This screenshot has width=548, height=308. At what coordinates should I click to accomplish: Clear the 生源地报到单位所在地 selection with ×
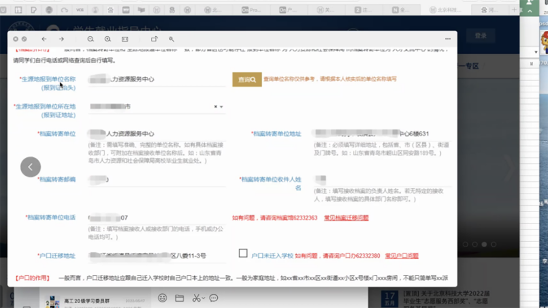point(216,107)
